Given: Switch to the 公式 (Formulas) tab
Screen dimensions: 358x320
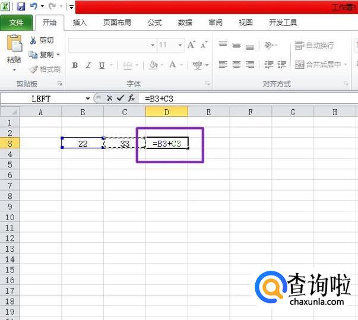Looking at the screenshot, I should [x=154, y=23].
